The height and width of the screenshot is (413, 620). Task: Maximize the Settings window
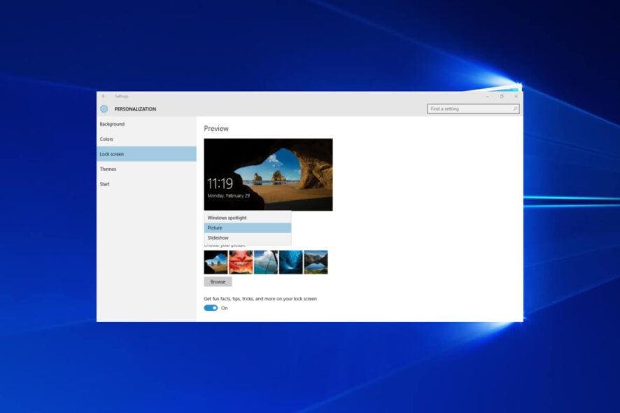tap(502, 96)
